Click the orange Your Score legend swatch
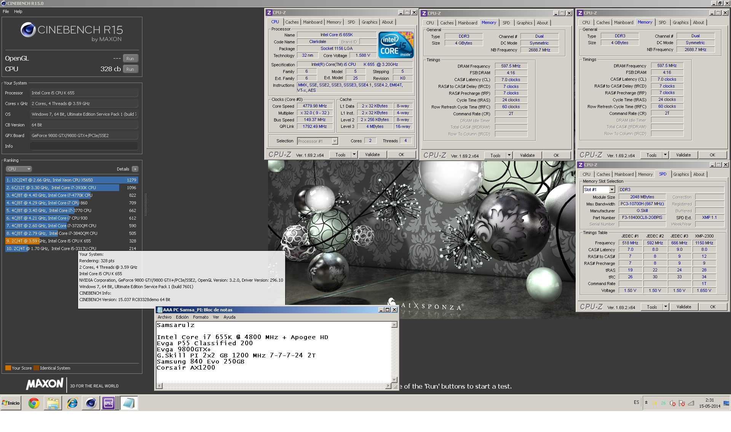 (8, 368)
